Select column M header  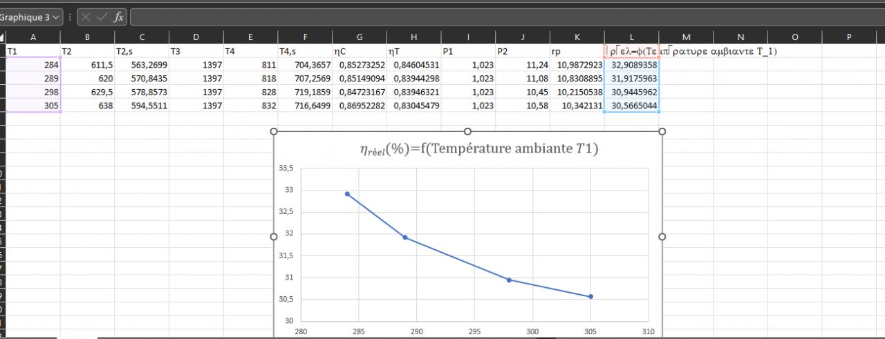click(686, 37)
